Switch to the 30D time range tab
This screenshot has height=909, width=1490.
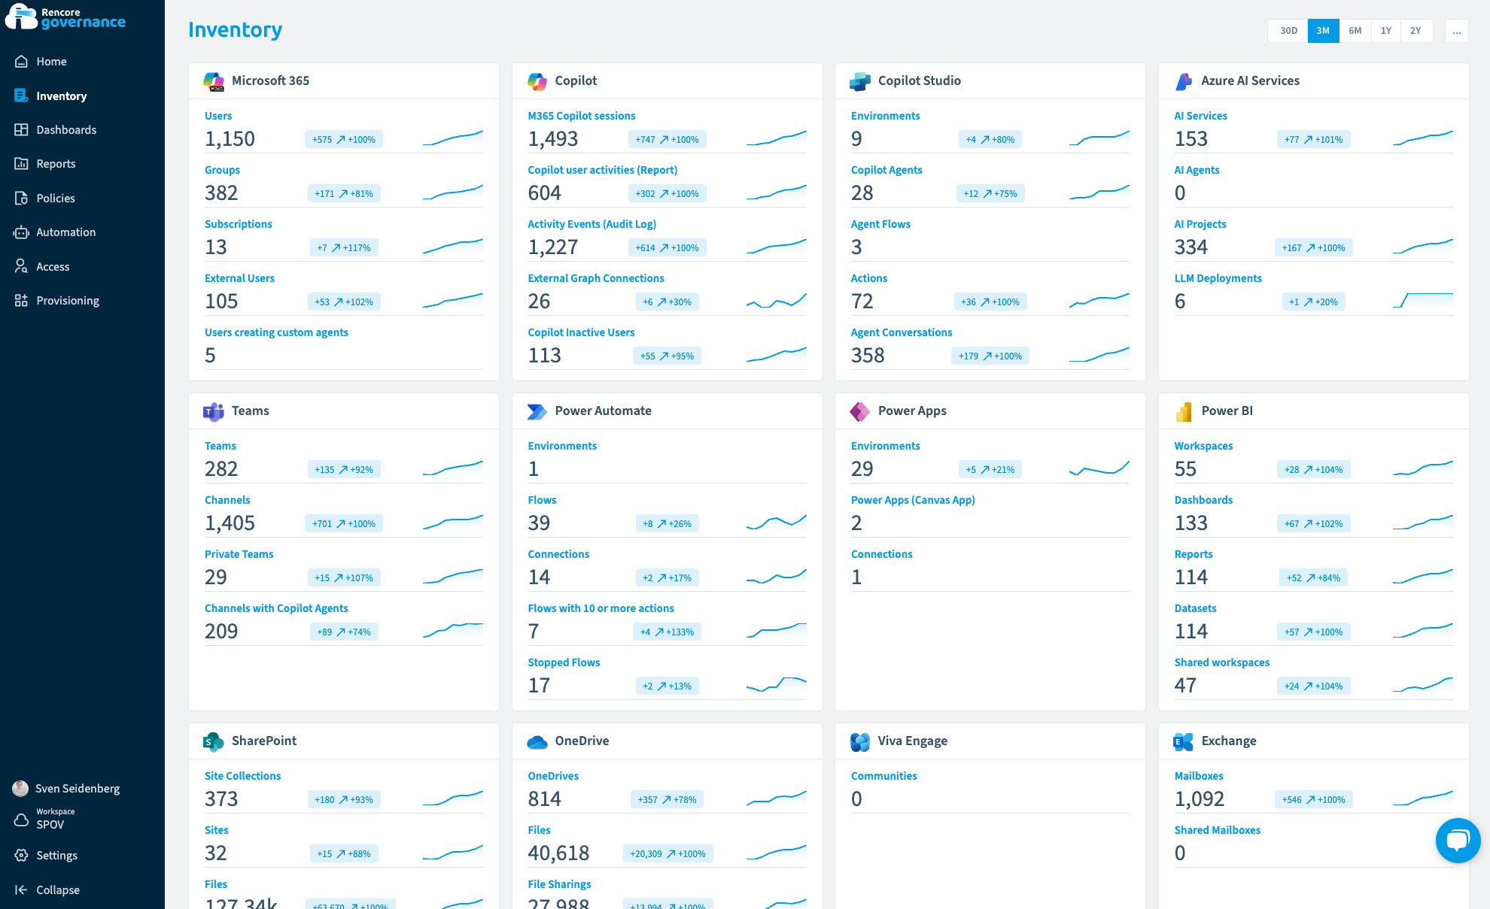pos(1288,31)
